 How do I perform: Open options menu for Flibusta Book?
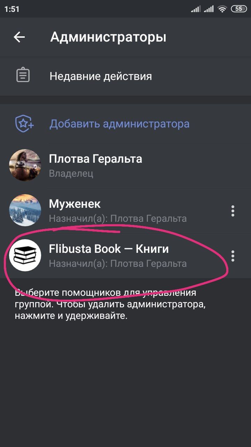pyautogui.click(x=233, y=256)
